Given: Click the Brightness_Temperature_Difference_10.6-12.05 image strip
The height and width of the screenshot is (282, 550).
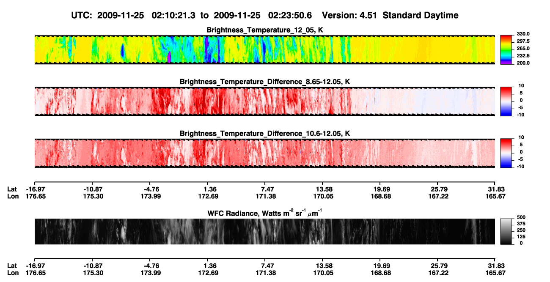Looking at the screenshot, I should (264, 153).
